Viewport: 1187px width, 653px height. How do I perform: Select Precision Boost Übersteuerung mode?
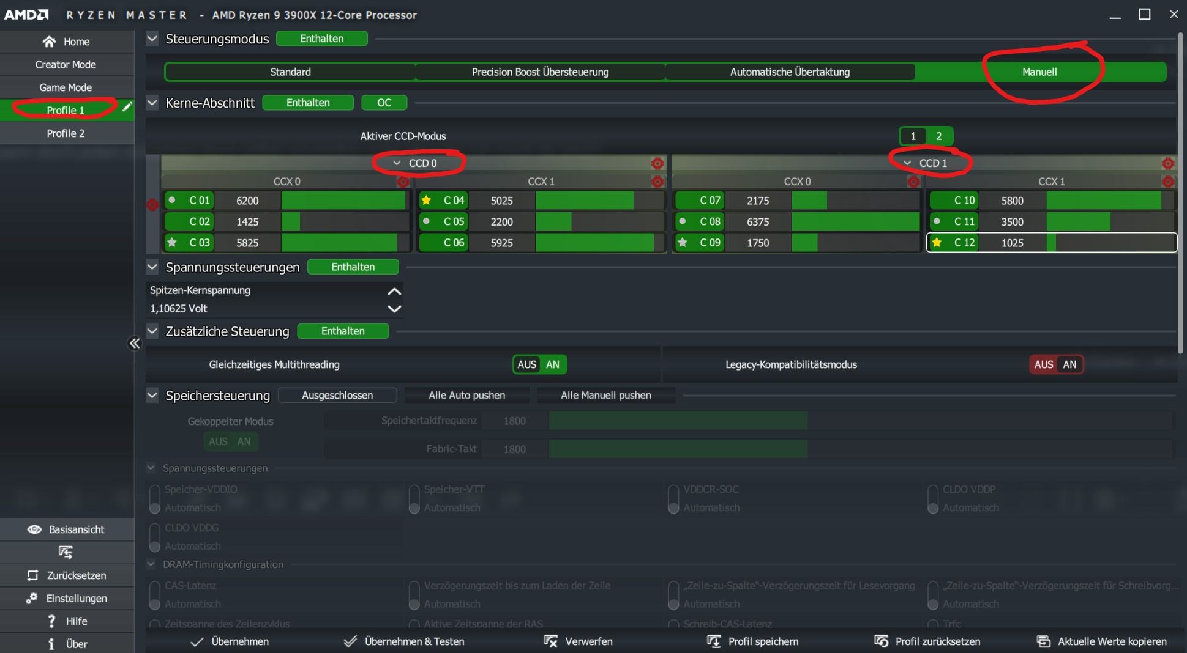coord(540,72)
